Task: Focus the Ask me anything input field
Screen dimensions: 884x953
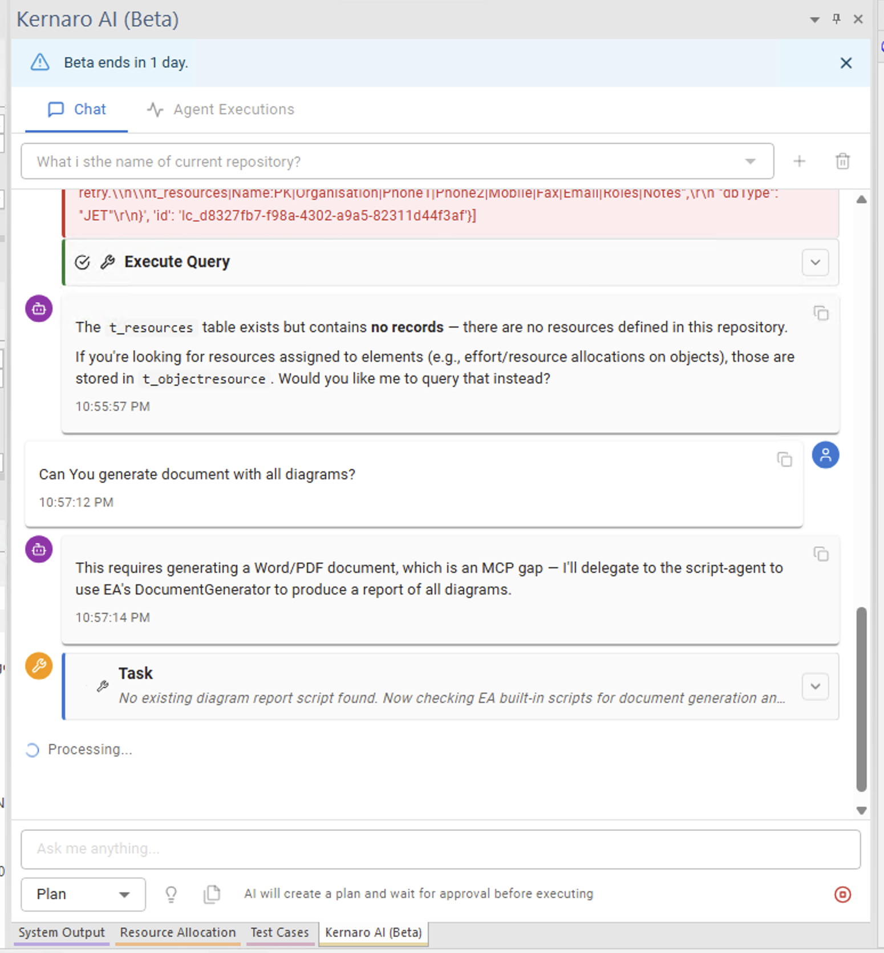Action: point(440,849)
